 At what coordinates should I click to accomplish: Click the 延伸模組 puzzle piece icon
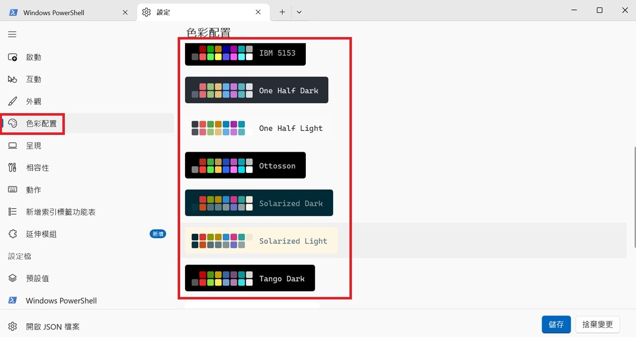coord(13,234)
